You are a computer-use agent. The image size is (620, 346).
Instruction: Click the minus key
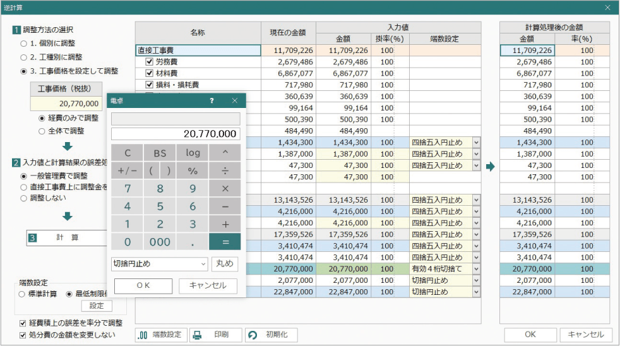[225, 206]
